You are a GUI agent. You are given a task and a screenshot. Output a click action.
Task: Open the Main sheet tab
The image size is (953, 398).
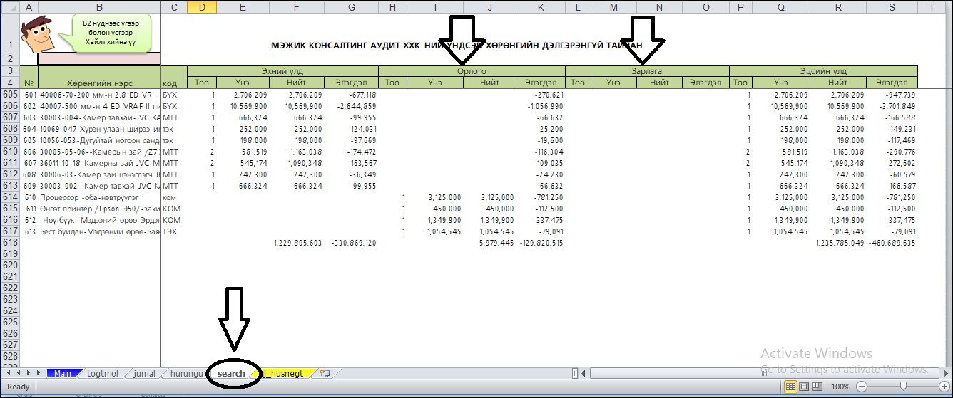click(x=62, y=373)
